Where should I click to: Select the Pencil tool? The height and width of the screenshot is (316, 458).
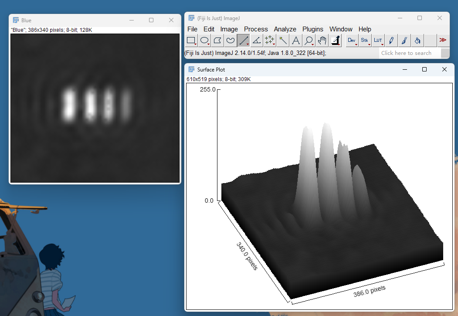coord(391,40)
